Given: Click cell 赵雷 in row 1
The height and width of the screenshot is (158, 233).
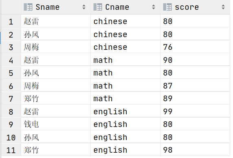Looking at the screenshot, I should pos(56,21).
